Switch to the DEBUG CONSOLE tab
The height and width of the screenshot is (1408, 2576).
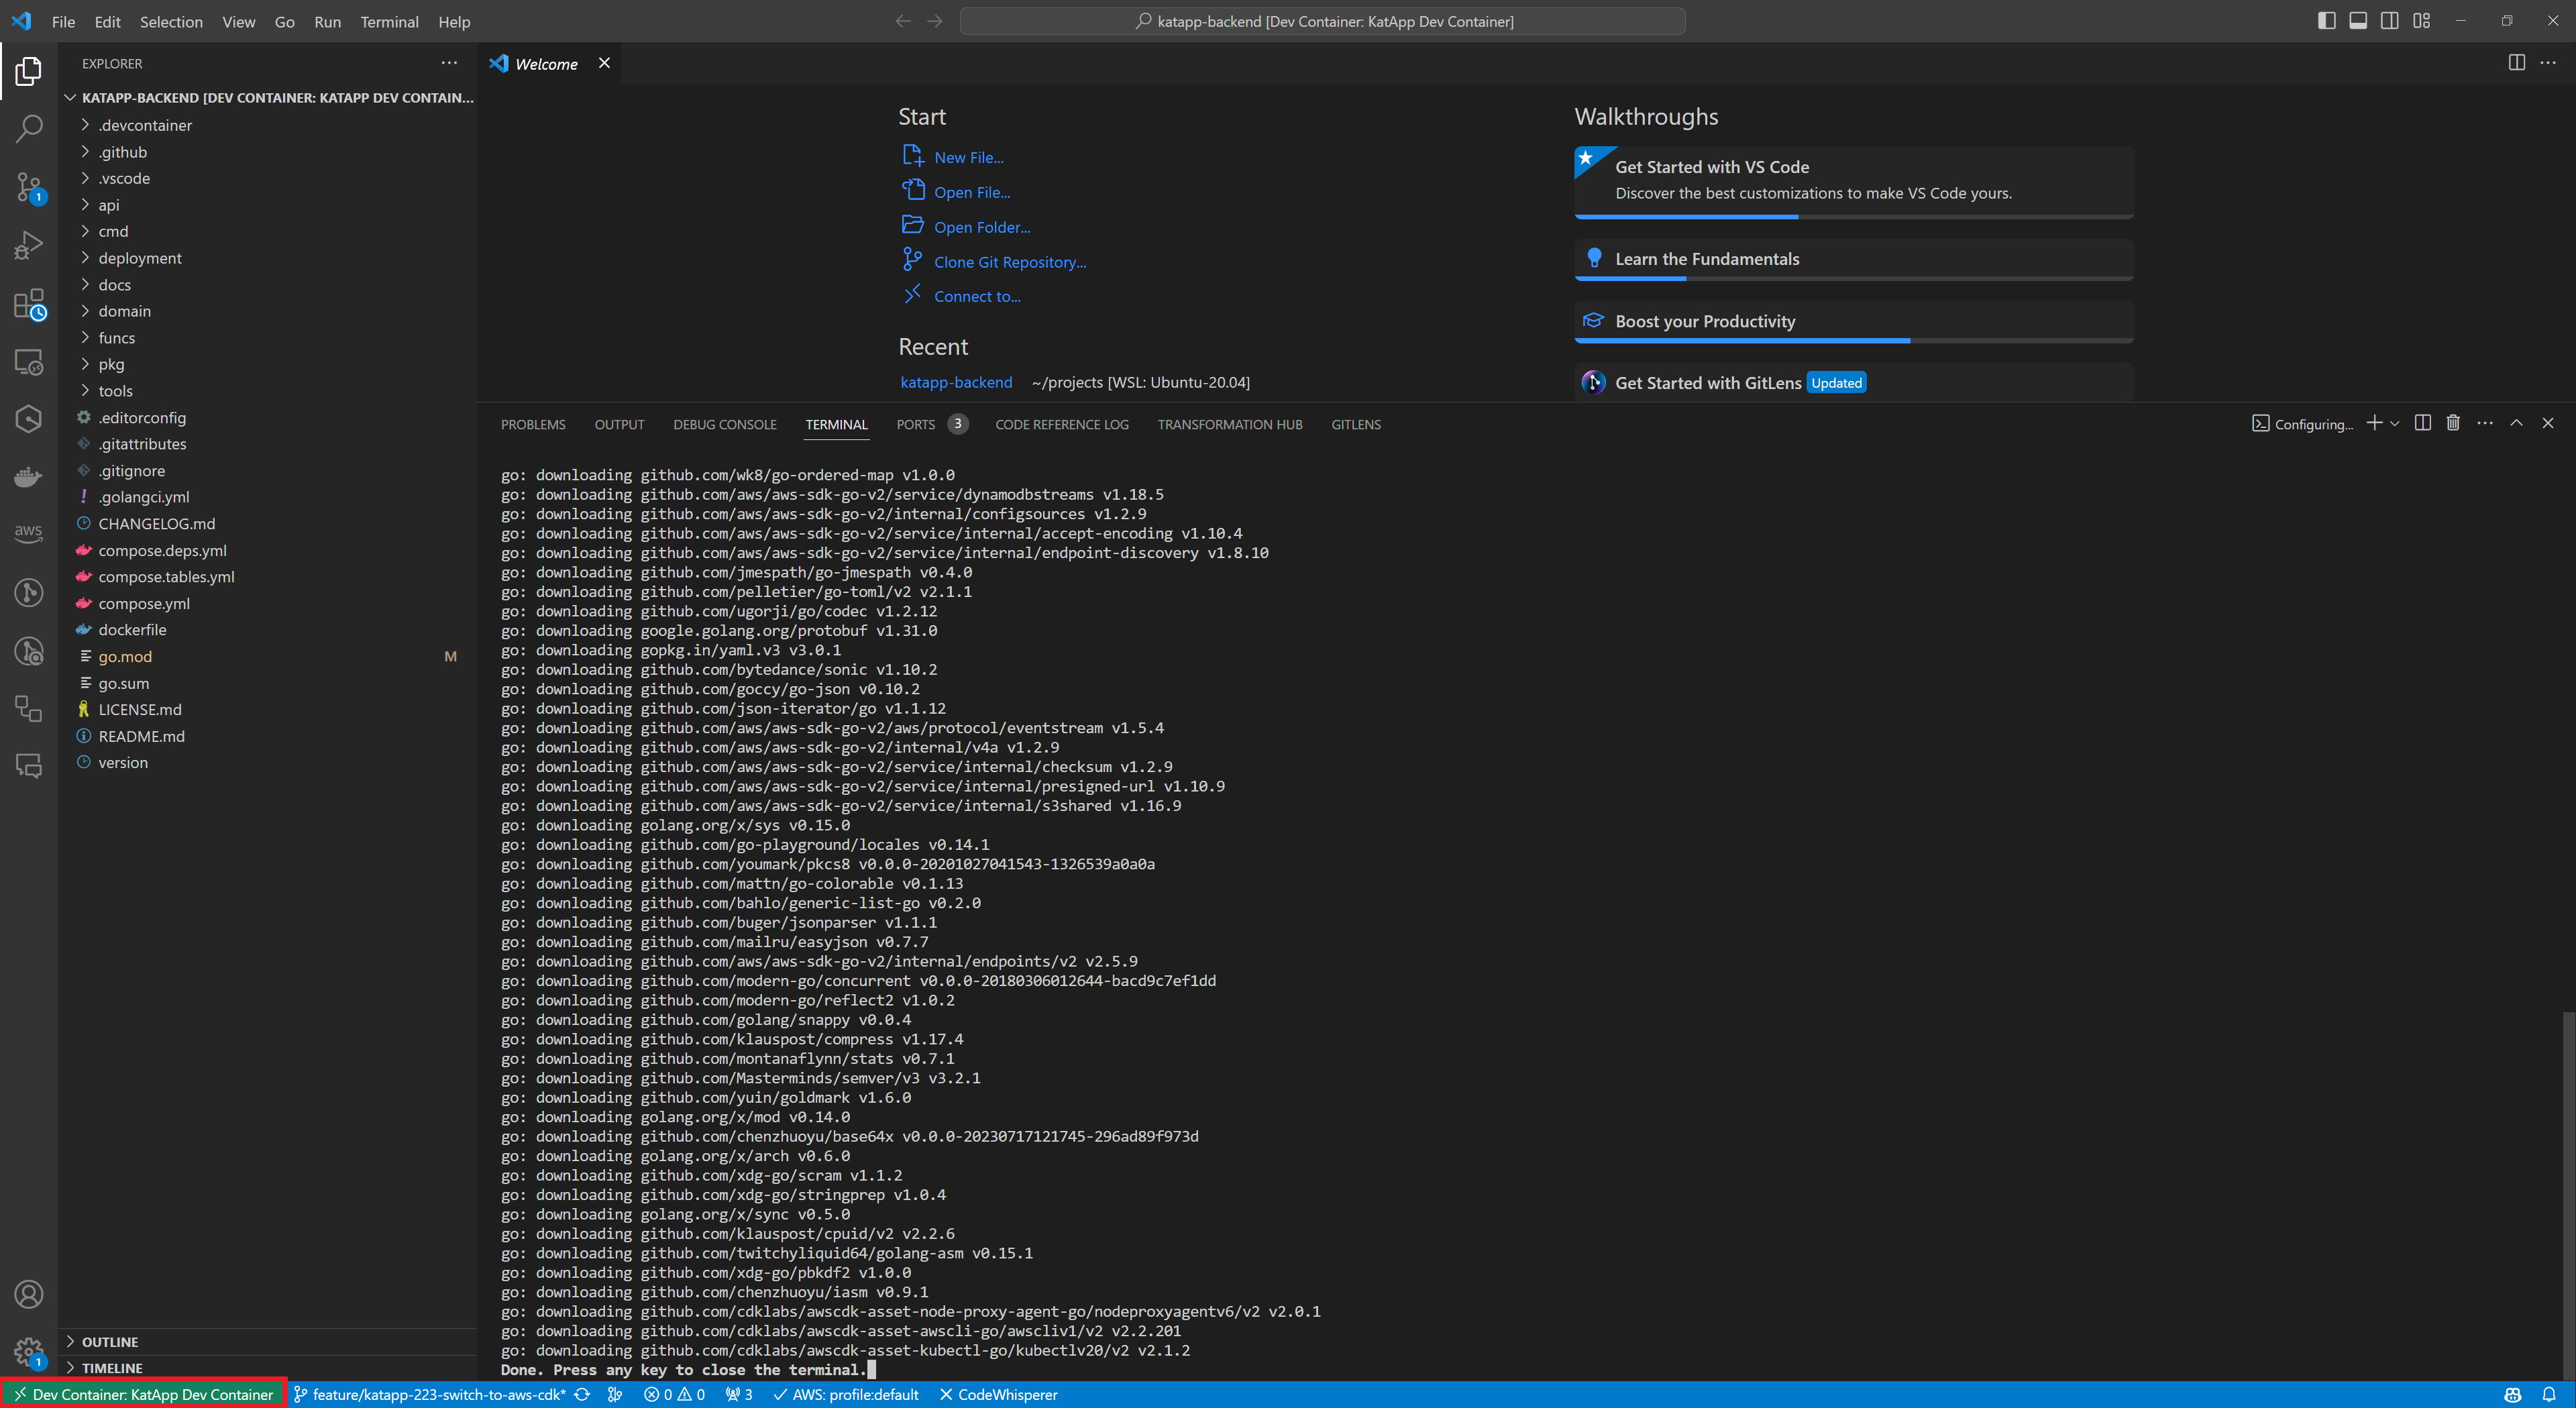(724, 424)
